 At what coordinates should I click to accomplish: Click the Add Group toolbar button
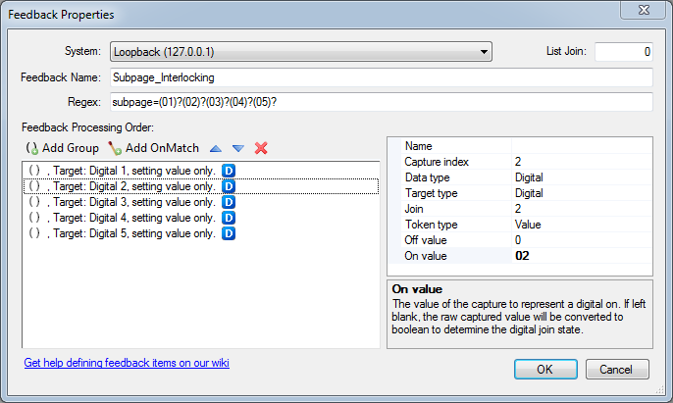[63, 148]
